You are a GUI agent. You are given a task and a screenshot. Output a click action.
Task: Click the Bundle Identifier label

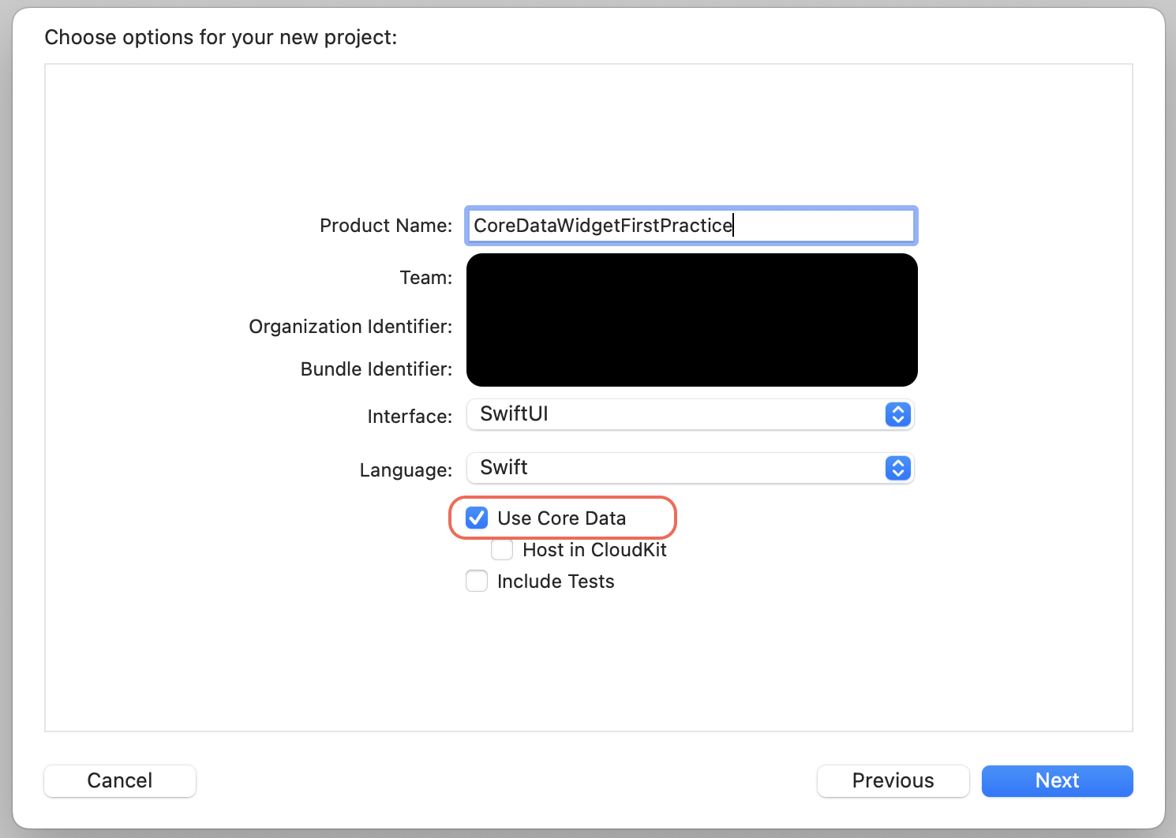click(376, 368)
